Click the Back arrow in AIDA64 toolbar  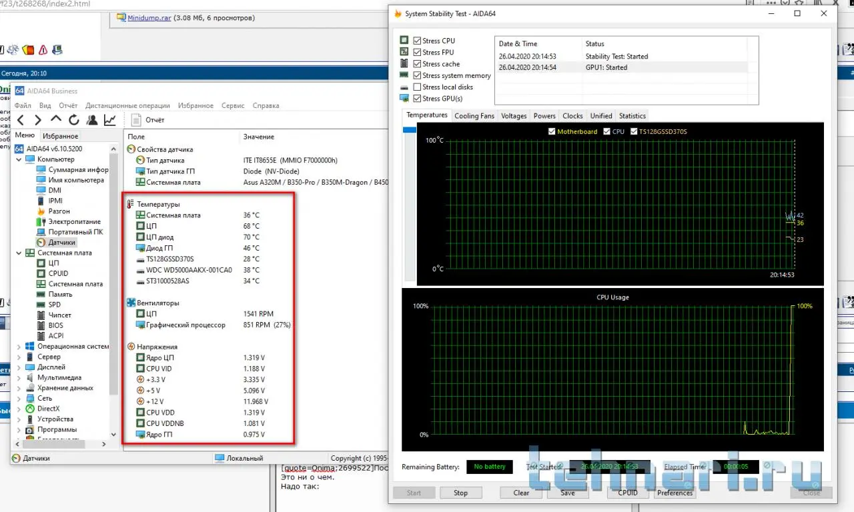tap(21, 120)
